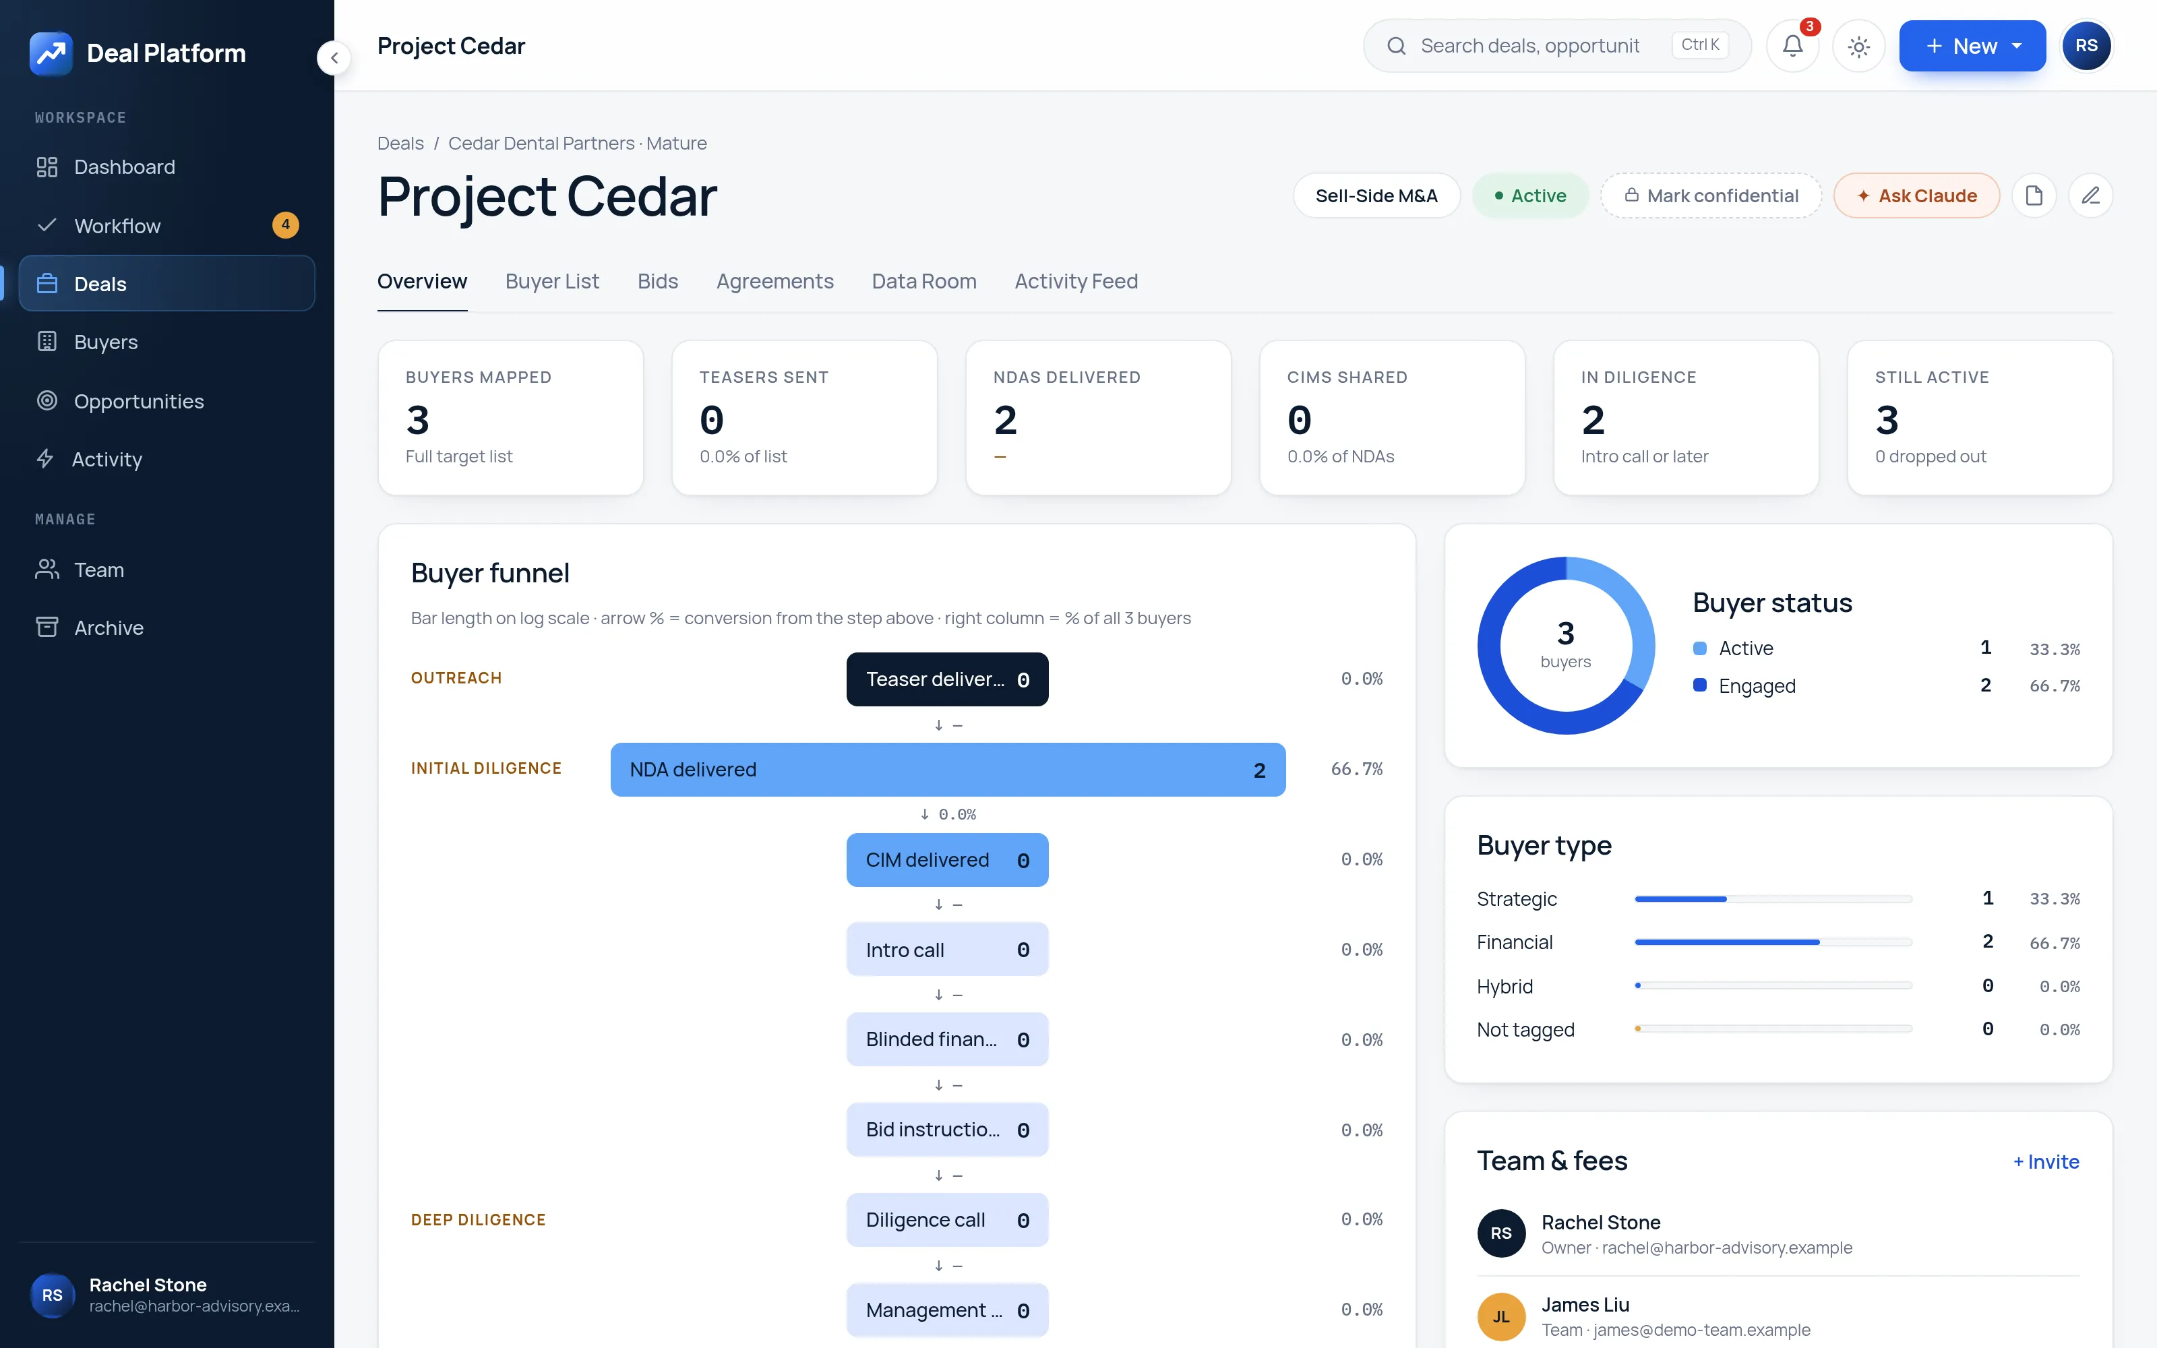Follow the Deals breadcrumb link

tap(400, 143)
